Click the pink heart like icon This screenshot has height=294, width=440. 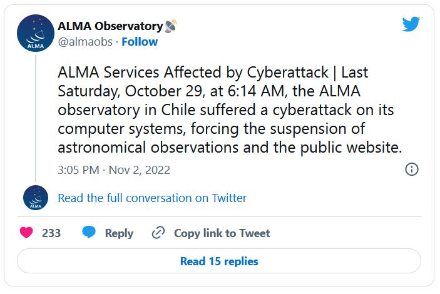[26, 233]
